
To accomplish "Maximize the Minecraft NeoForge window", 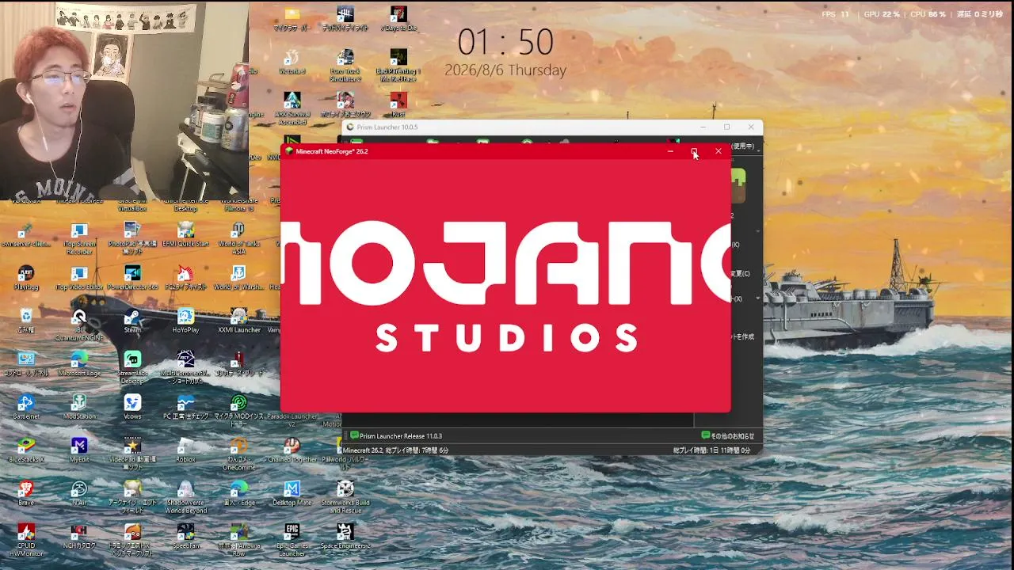I will (x=694, y=151).
